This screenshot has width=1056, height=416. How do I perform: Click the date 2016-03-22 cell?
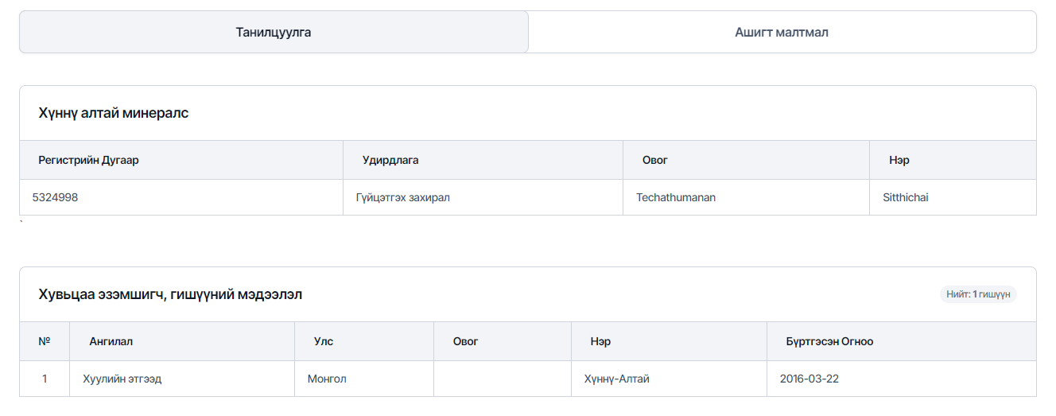pos(901,379)
